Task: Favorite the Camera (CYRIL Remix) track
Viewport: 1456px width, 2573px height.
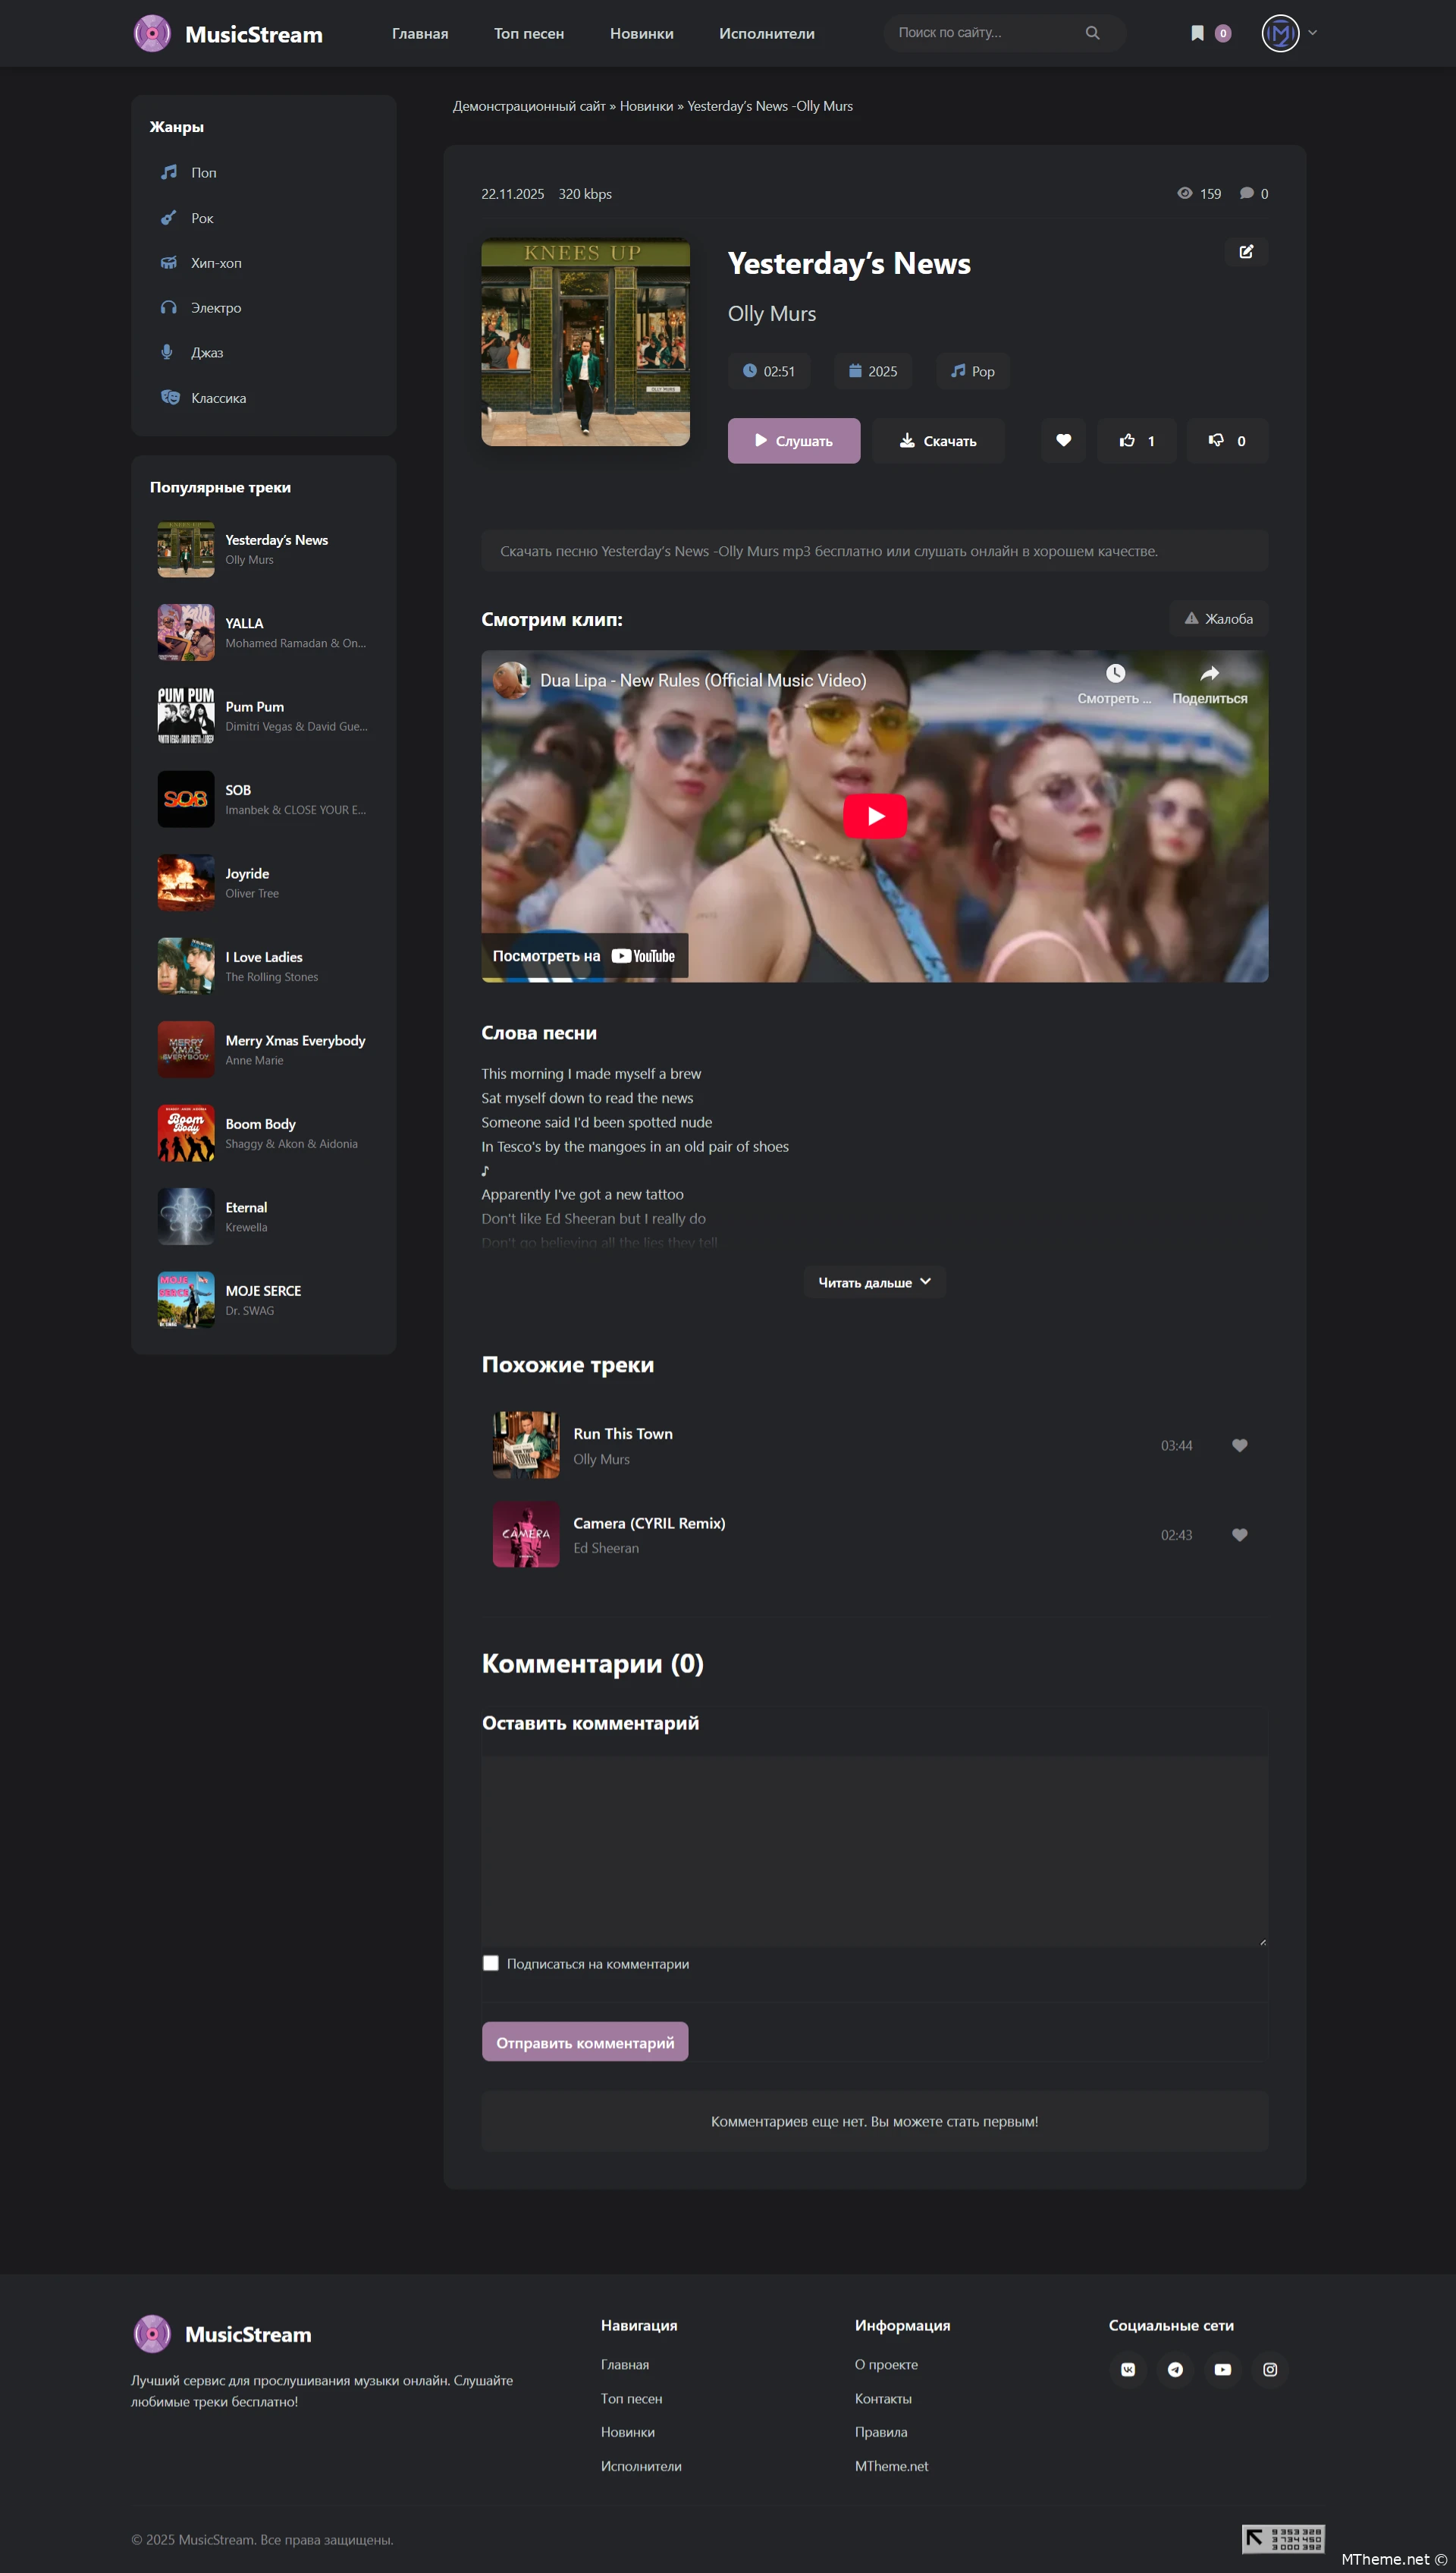Action: pyautogui.click(x=1239, y=1534)
